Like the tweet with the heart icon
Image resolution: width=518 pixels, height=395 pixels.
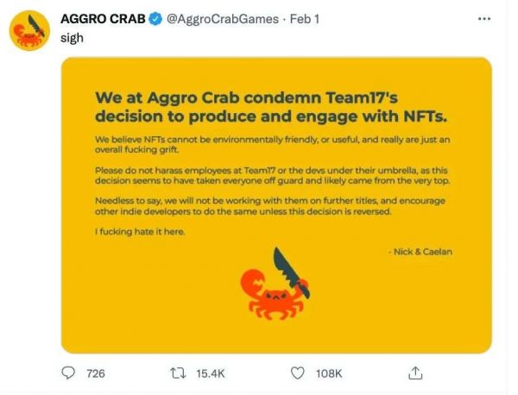coord(298,373)
